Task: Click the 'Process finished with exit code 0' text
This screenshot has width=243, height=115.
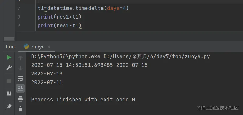Action: click(x=83, y=100)
